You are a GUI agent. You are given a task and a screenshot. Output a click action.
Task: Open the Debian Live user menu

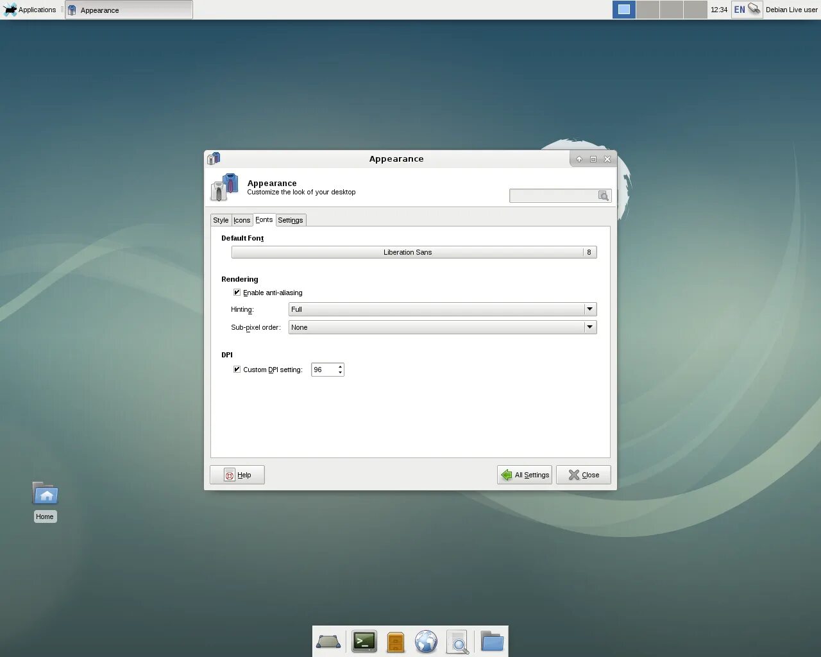[791, 10]
